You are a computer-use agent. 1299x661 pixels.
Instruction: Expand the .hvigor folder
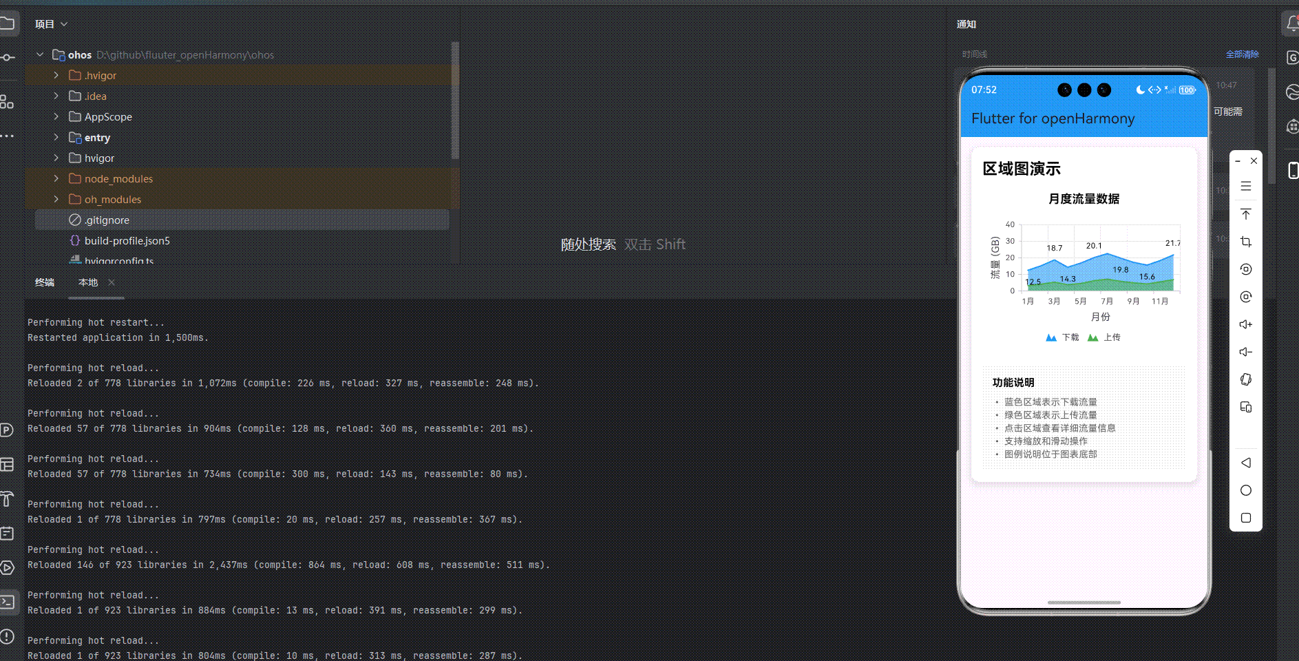tap(56, 75)
